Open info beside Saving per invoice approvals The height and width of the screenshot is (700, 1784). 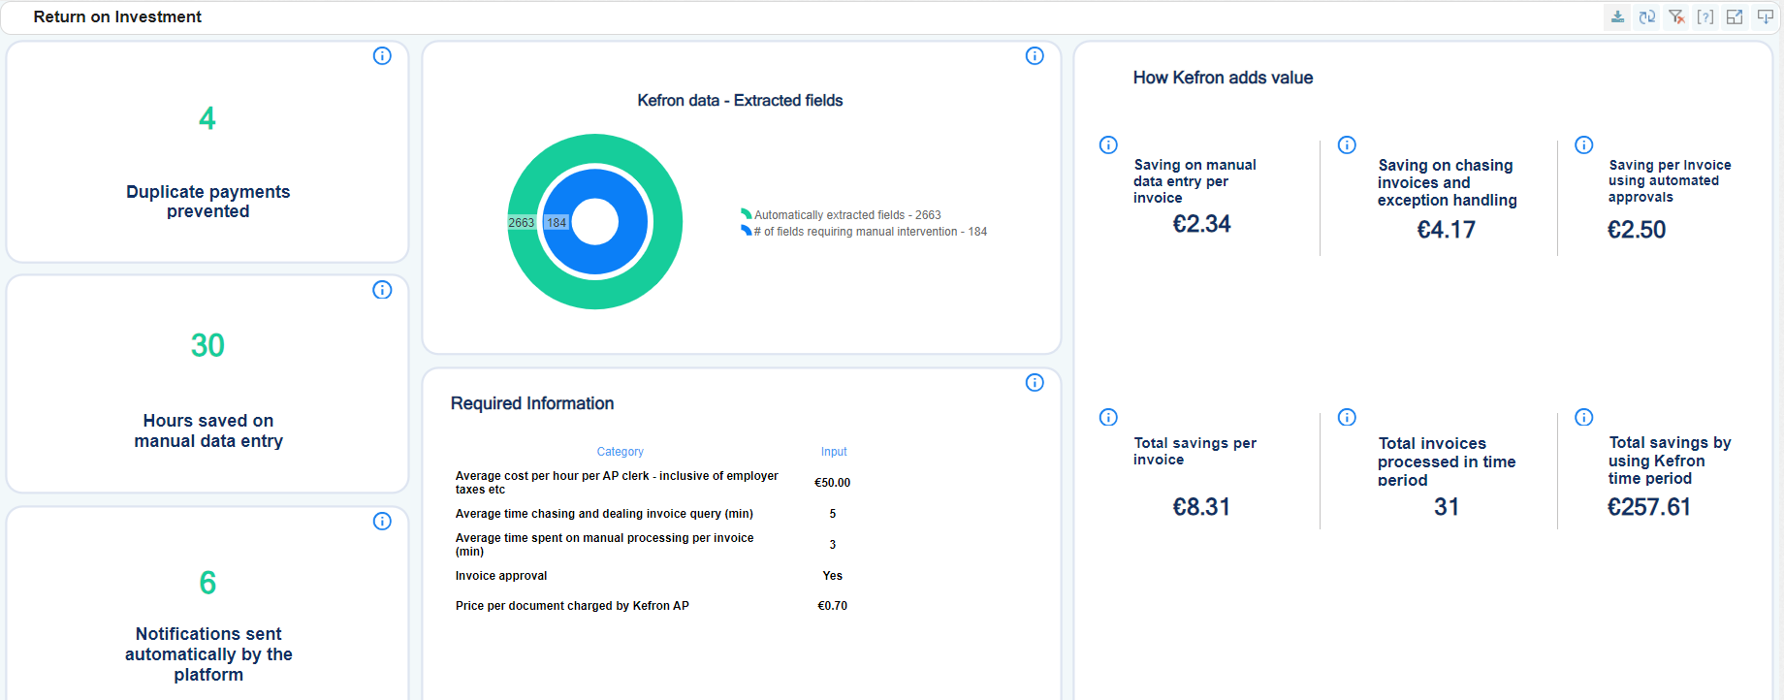coord(1583,145)
